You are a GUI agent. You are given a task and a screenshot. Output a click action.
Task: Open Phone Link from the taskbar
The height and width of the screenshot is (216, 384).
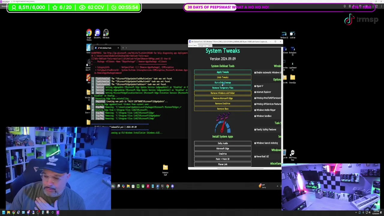click(x=153, y=186)
